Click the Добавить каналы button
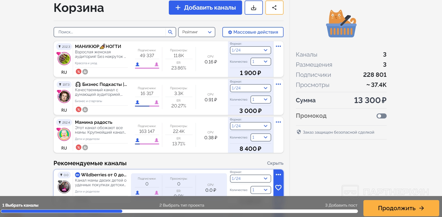The image size is (442, 217). pos(205,8)
